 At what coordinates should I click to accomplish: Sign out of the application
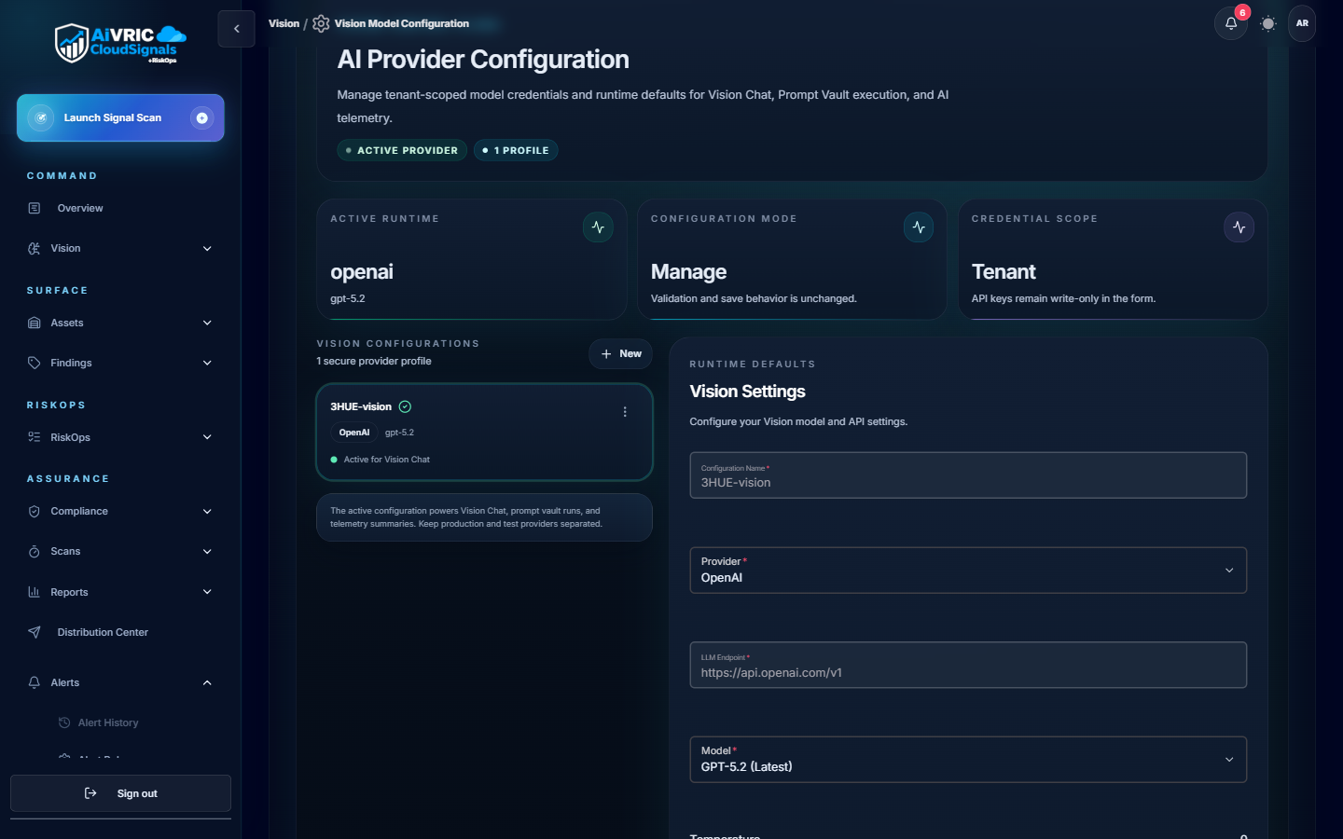coord(120,793)
